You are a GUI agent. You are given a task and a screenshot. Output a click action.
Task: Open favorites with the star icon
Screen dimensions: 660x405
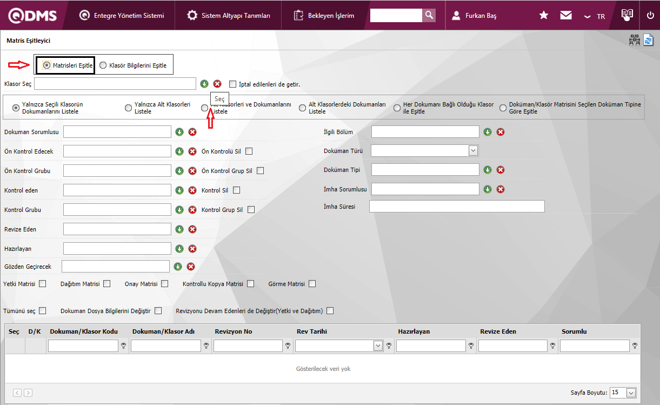point(544,16)
